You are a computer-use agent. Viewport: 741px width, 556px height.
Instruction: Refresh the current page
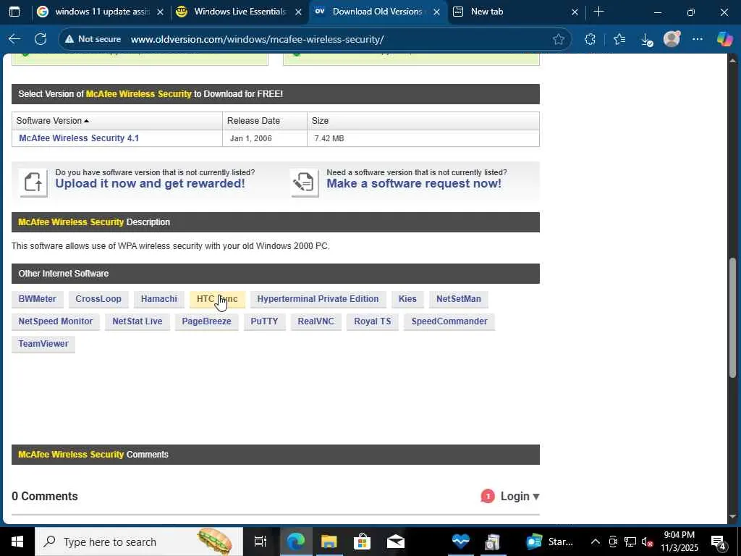(41, 39)
